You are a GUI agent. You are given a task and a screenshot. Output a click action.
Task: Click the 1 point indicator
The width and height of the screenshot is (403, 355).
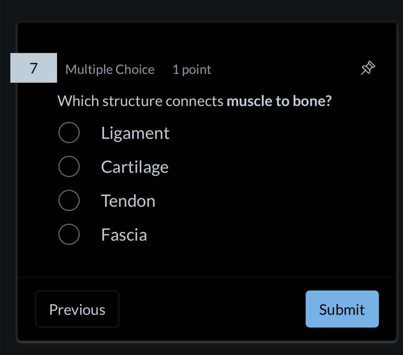coord(191,69)
